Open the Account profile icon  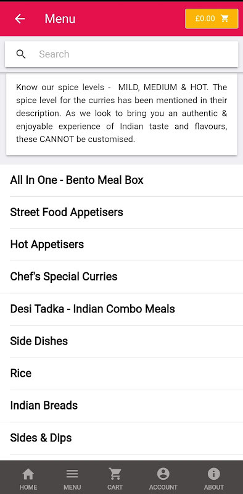click(163, 474)
